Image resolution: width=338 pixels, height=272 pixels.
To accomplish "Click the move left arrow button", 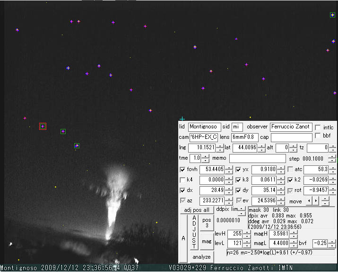I will tap(309, 201).
